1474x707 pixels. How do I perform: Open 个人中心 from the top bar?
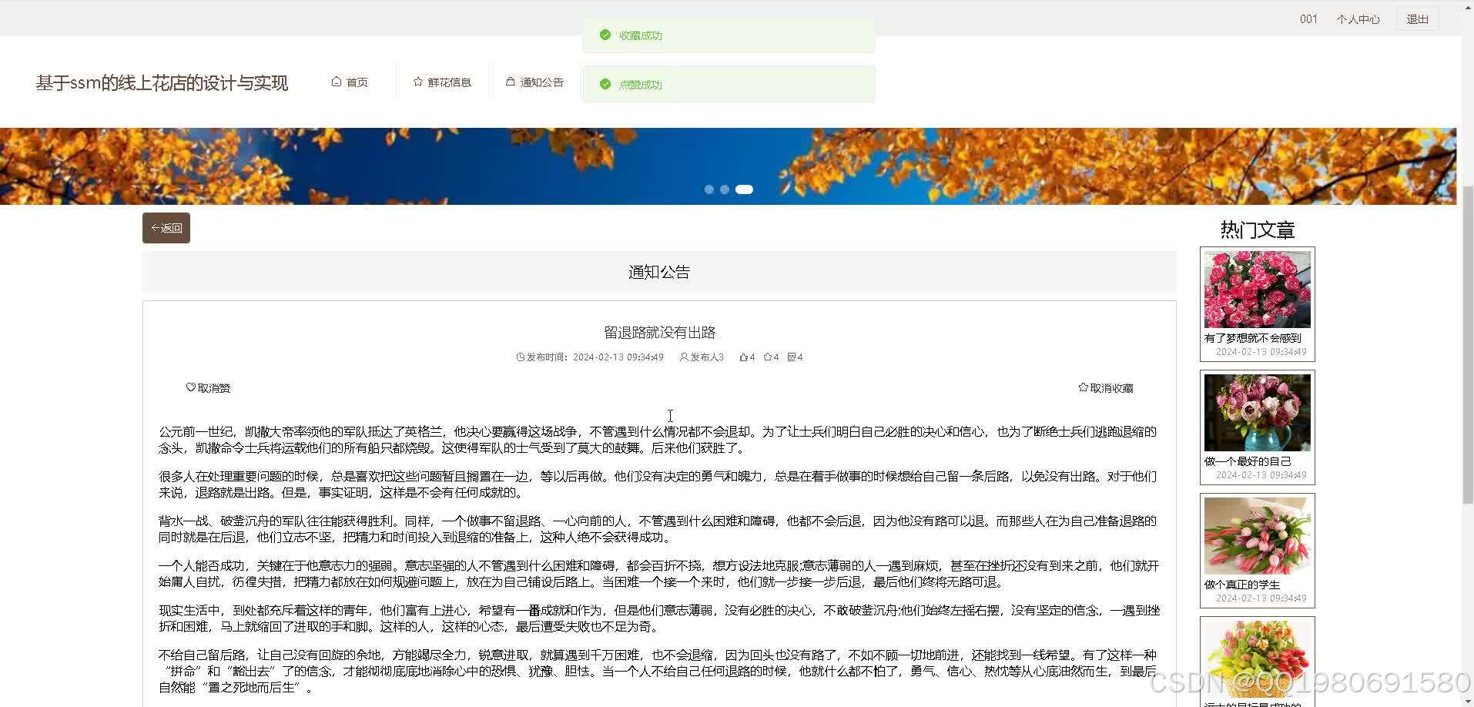pos(1358,18)
